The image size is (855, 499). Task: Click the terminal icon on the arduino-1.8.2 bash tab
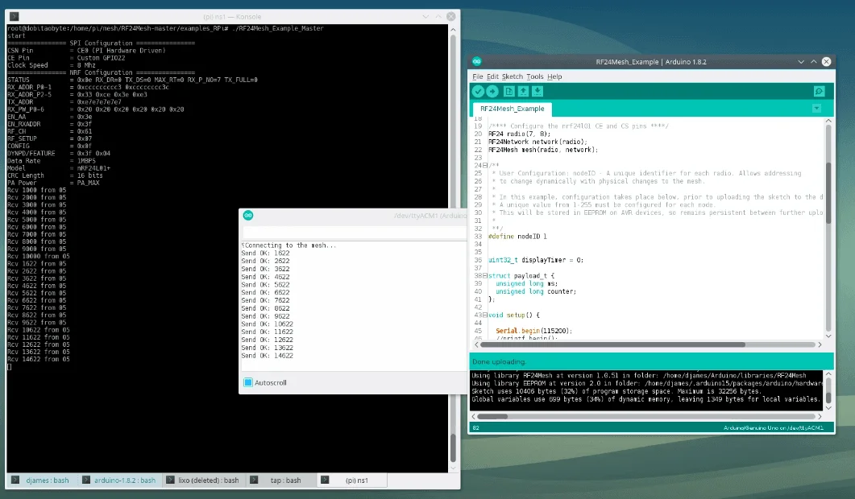(x=86, y=480)
